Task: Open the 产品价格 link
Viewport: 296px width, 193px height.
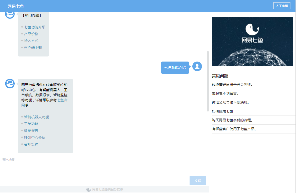Action: (31, 34)
